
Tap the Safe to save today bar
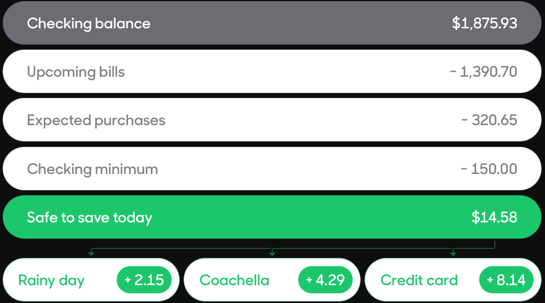click(272, 217)
